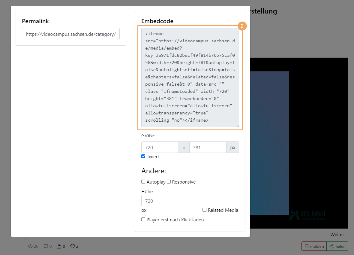Click the heart icon showing 2 likes

[x=72, y=246]
